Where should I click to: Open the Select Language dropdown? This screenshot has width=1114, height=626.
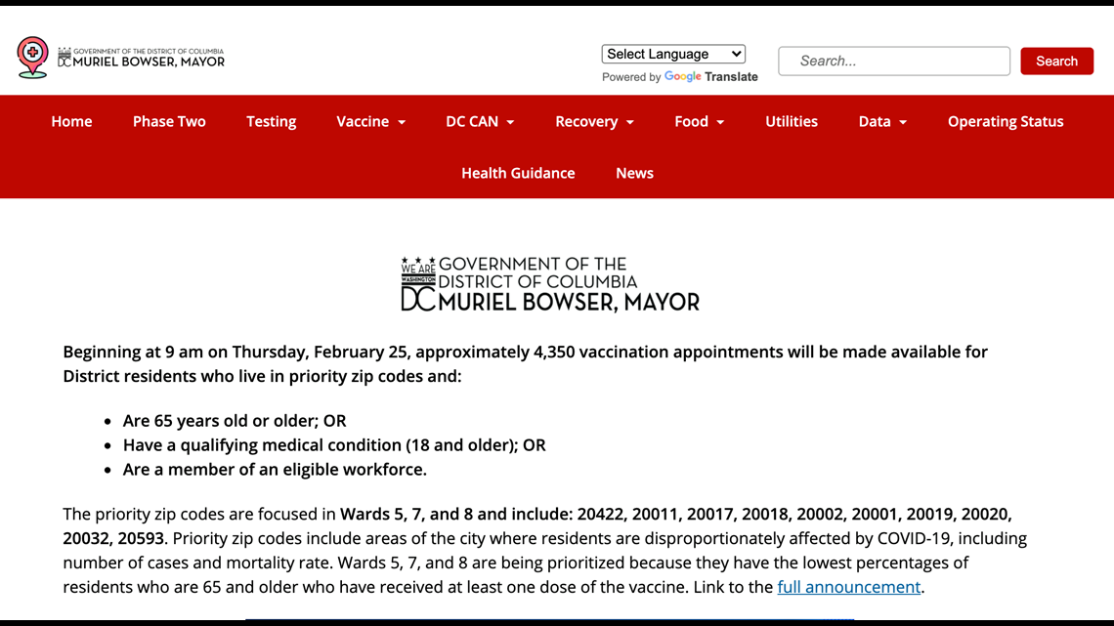pyautogui.click(x=673, y=54)
